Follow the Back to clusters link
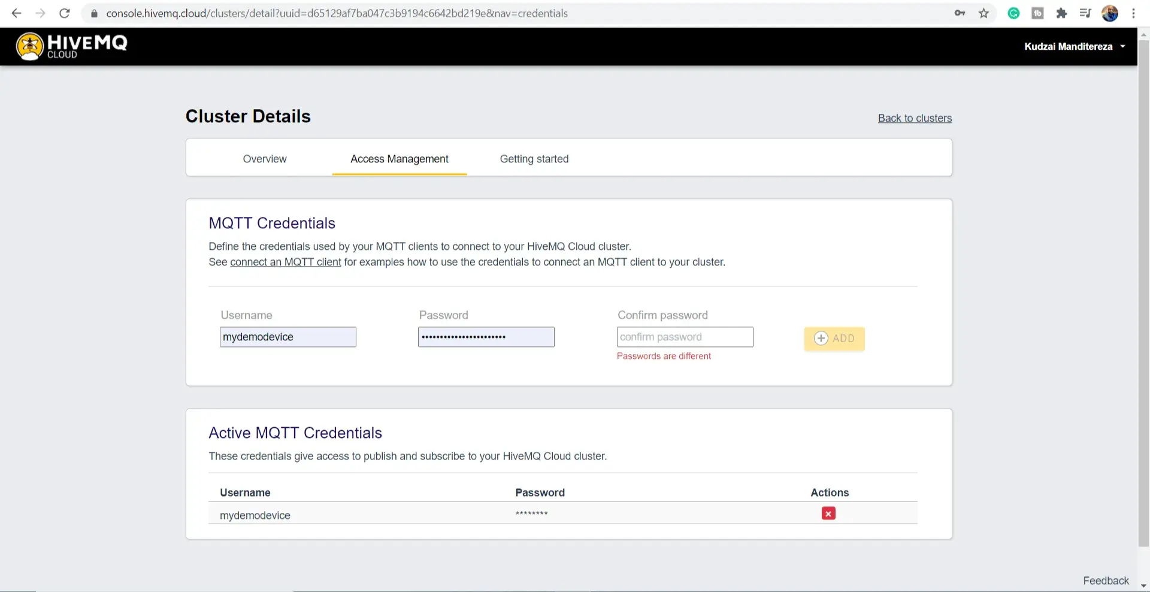The height and width of the screenshot is (592, 1150). pyautogui.click(x=915, y=118)
